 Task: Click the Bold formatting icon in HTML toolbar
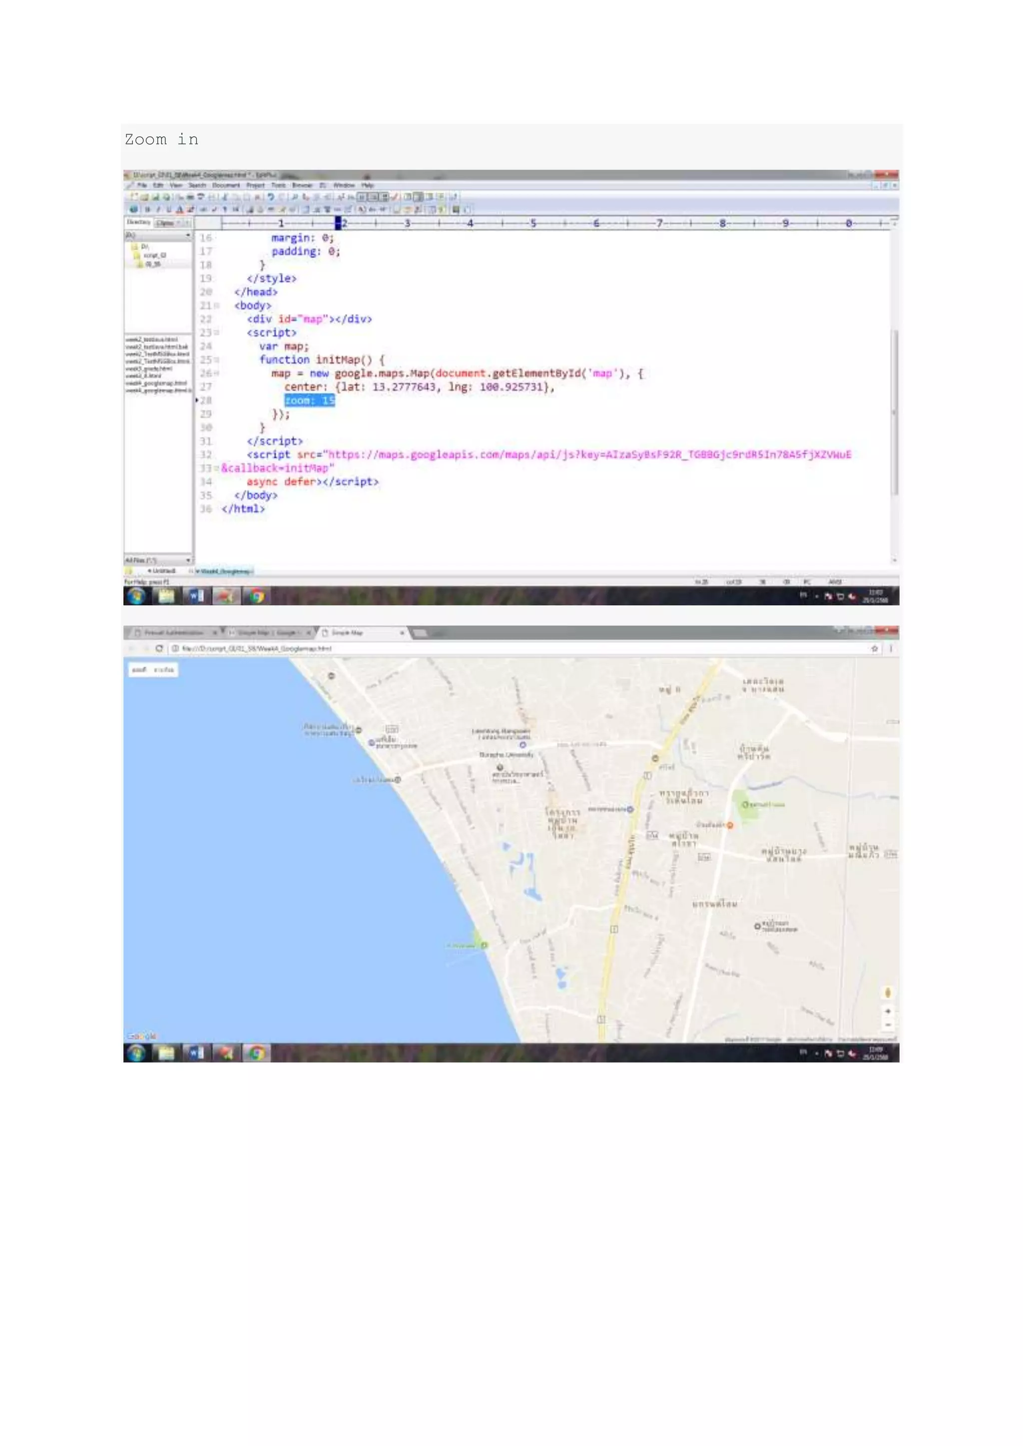(x=147, y=210)
